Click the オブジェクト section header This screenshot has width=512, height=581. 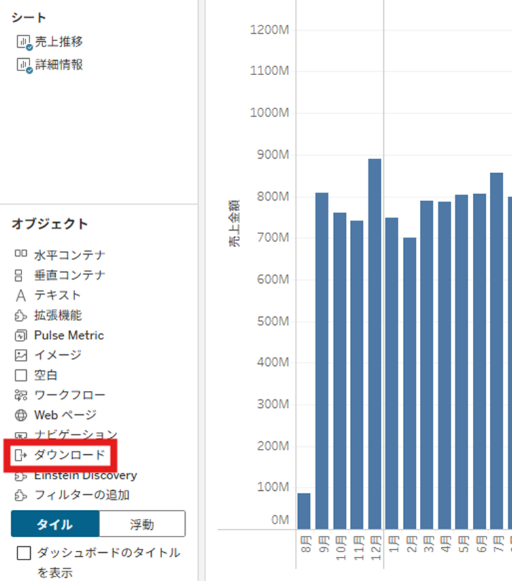click(49, 224)
